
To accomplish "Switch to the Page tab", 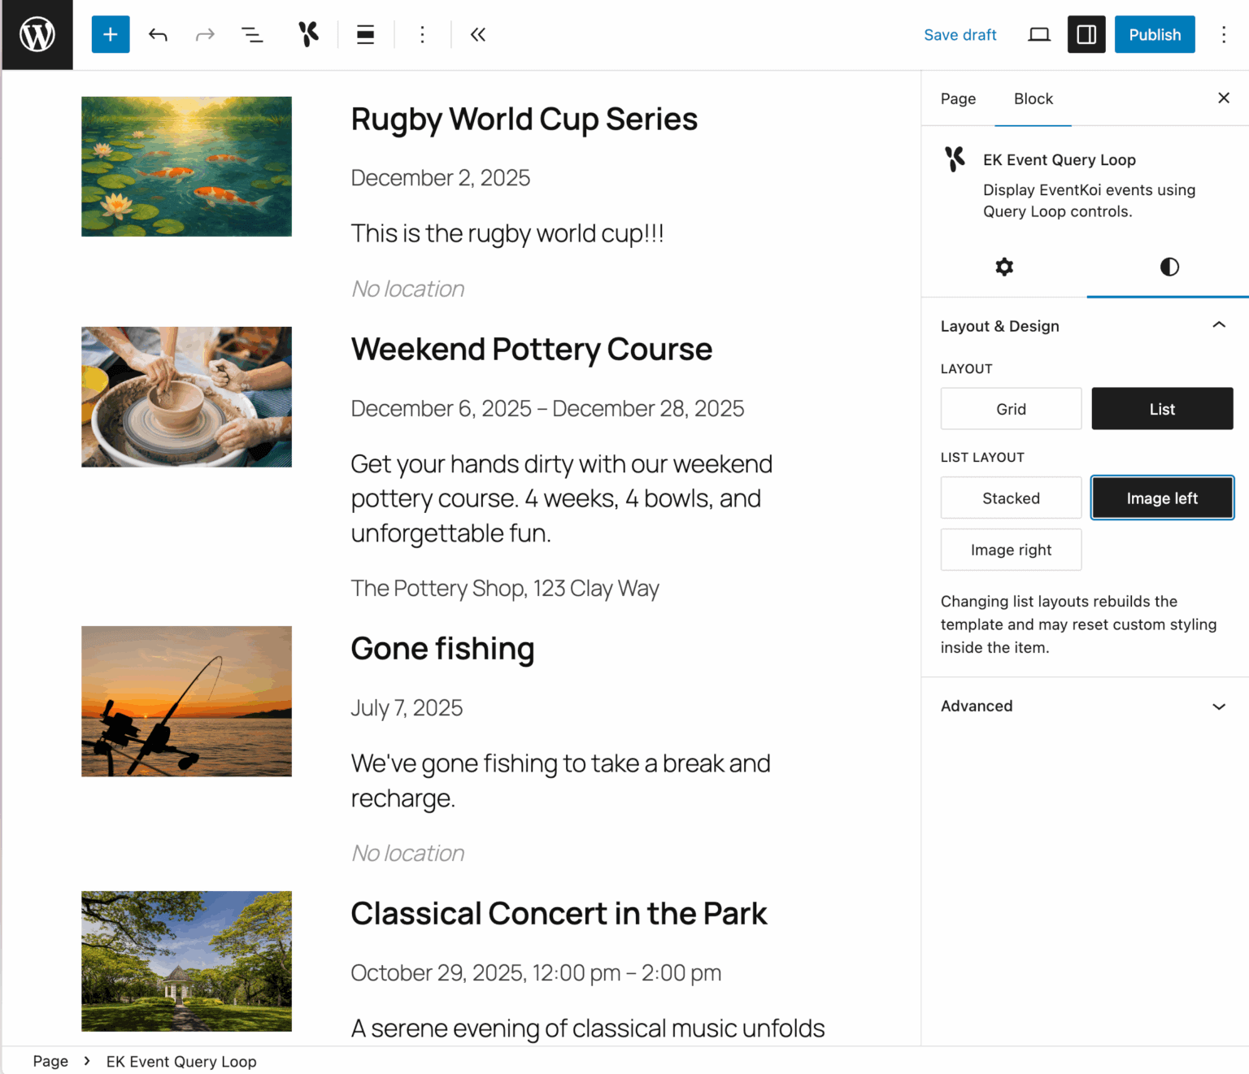I will click(x=958, y=99).
